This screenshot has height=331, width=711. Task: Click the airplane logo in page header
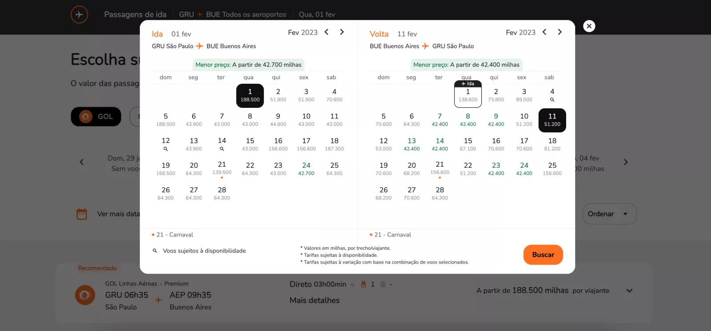click(79, 14)
